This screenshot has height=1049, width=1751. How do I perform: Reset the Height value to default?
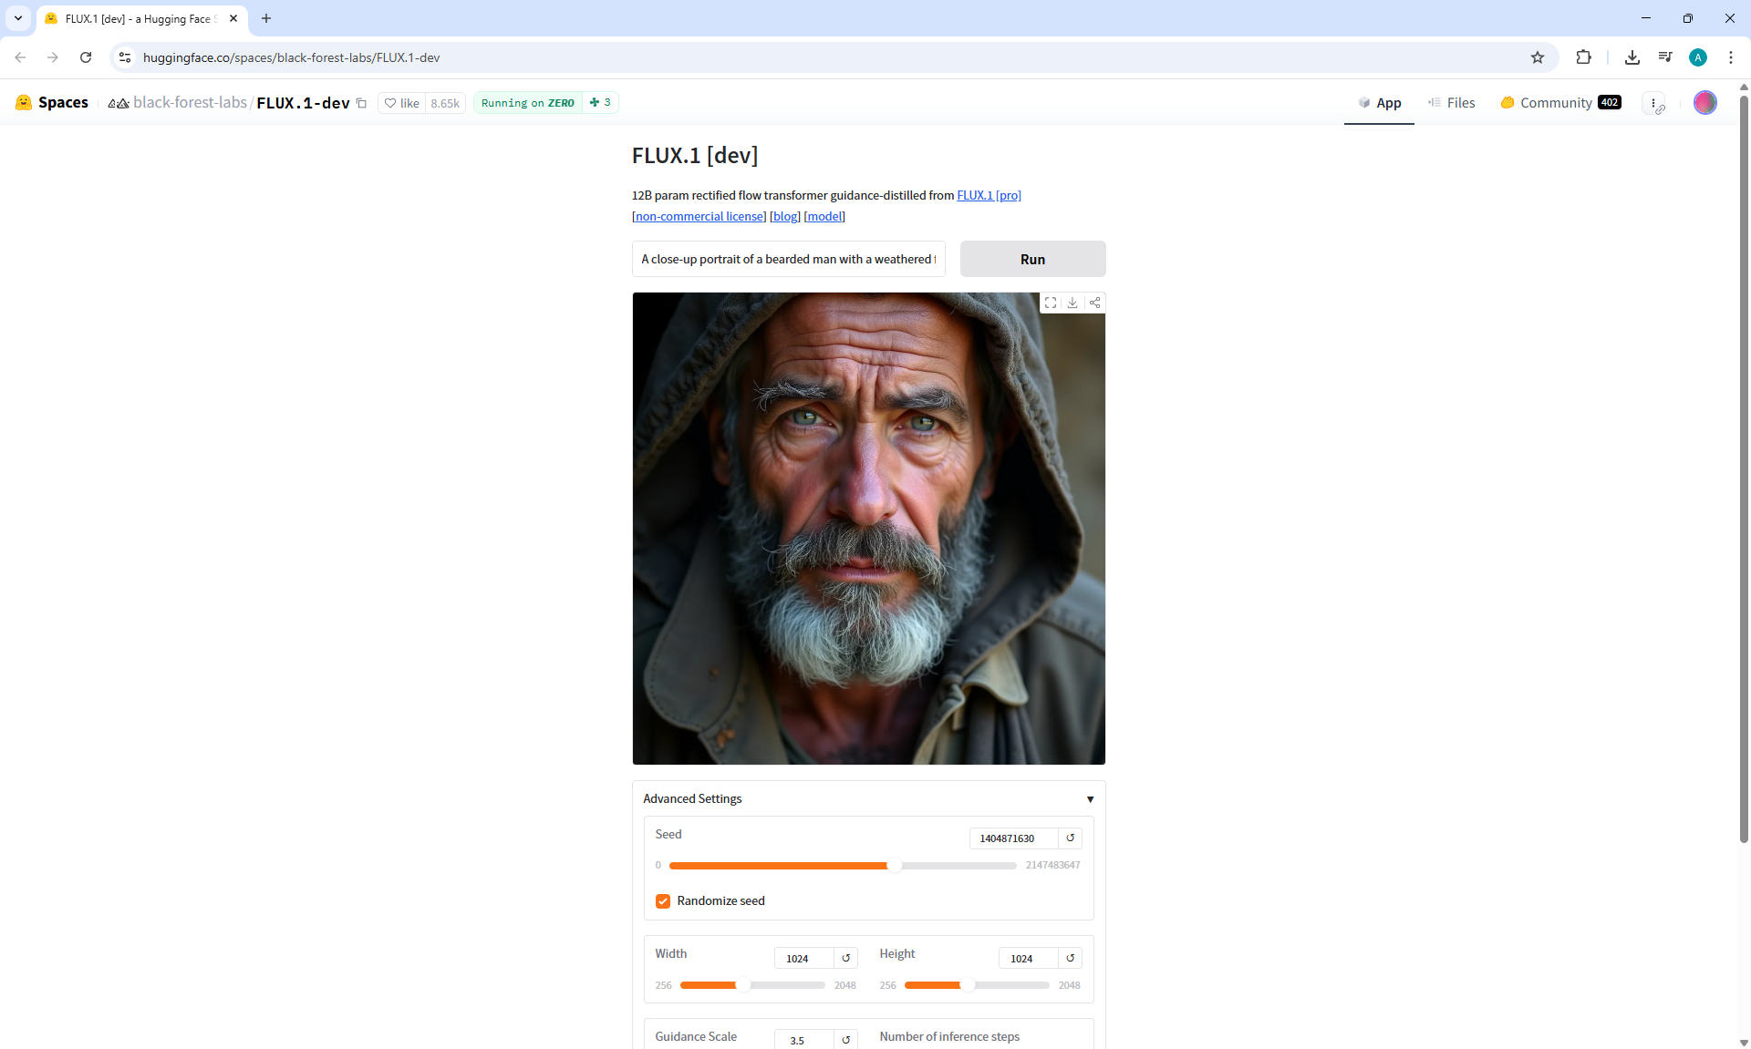pyautogui.click(x=1071, y=958)
